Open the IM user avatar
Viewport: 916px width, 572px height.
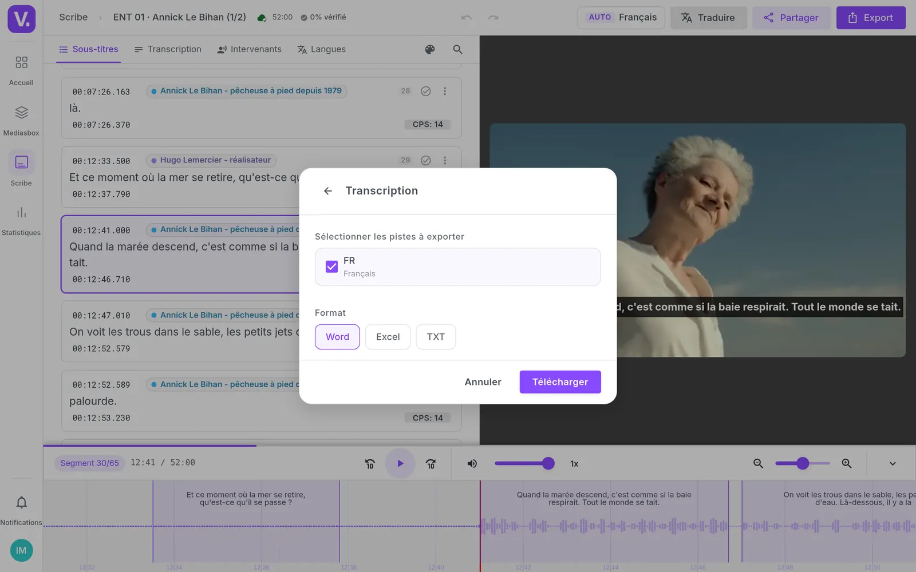pos(21,550)
